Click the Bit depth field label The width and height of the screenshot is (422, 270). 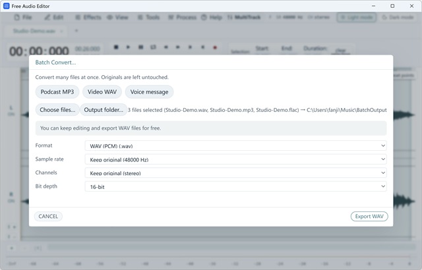click(x=46, y=186)
